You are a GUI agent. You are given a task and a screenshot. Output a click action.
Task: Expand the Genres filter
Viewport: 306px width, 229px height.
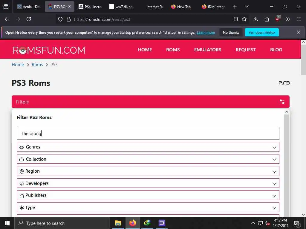(x=148, y=147)
